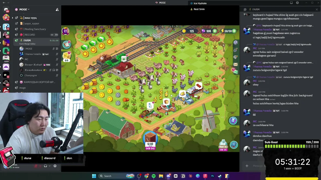This screenshot has height=180, width=321.
Task: Tap the 6/40 crate storage box
Action: pos(150,141)
